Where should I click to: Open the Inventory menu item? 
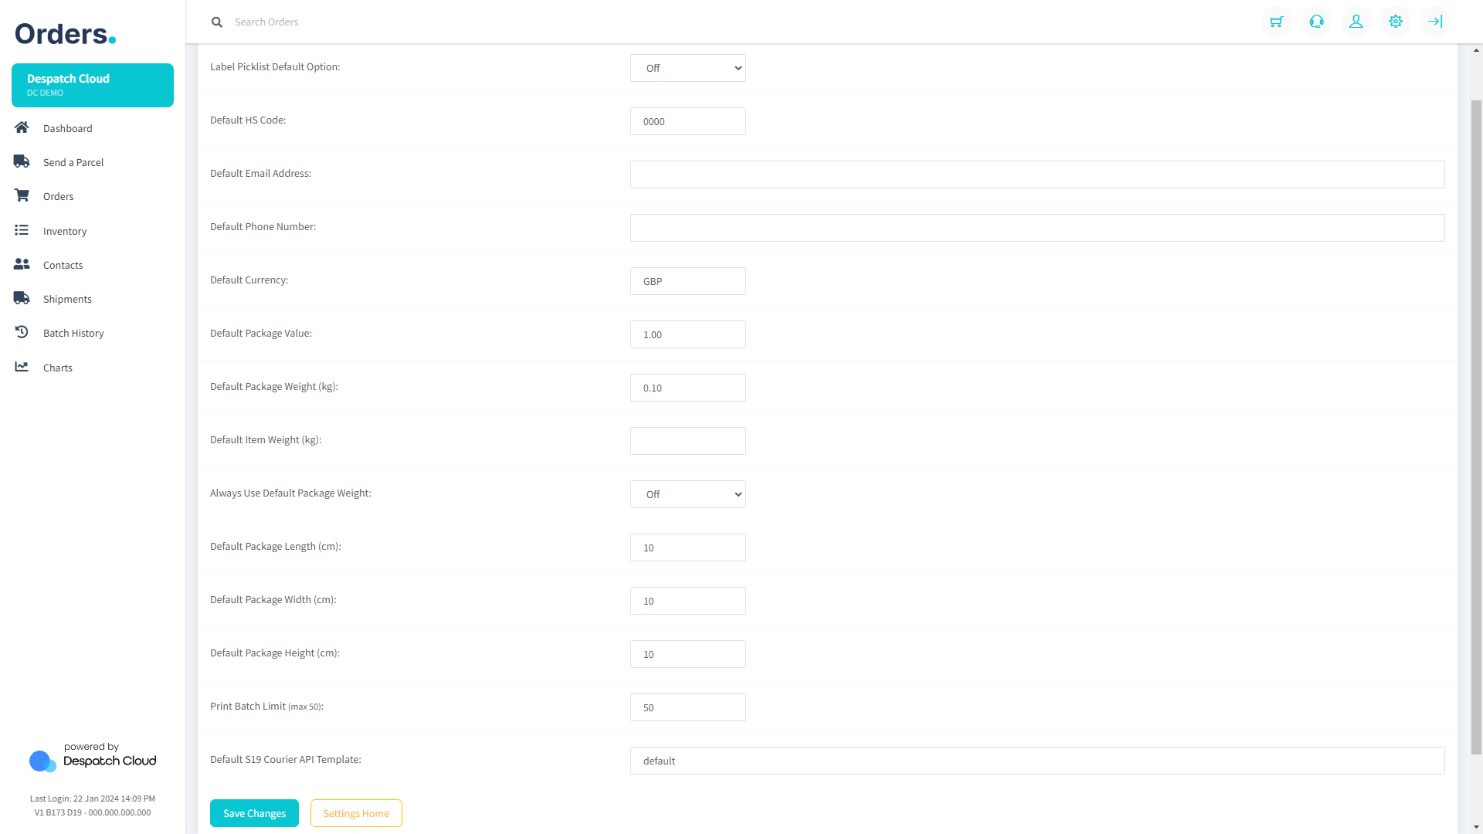pyautogui.click(x=65, y=231)
